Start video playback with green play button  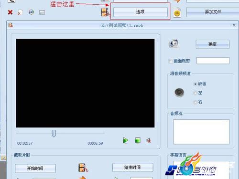[126, 140]
